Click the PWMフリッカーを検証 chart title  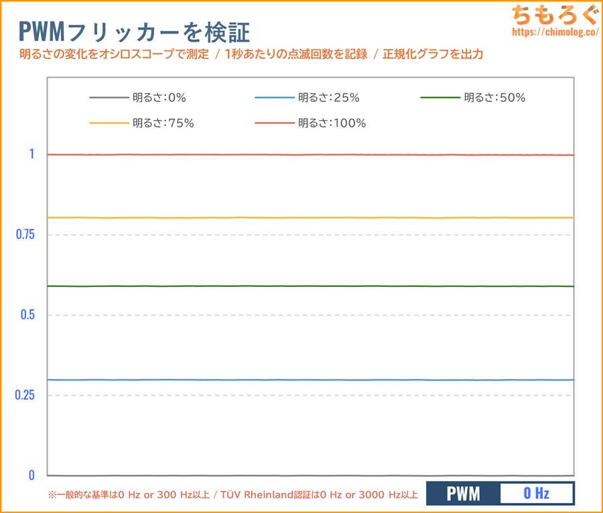135,32
